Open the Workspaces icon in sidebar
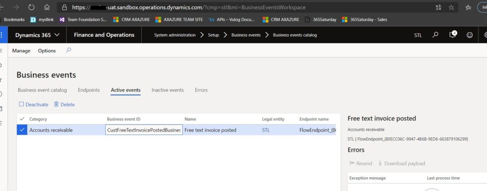 point(1,108)
